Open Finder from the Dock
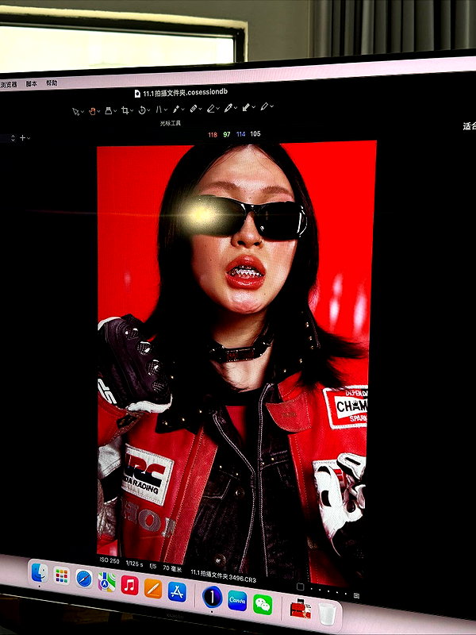Viewport: 476px width, 635px height. click(40, 572)
